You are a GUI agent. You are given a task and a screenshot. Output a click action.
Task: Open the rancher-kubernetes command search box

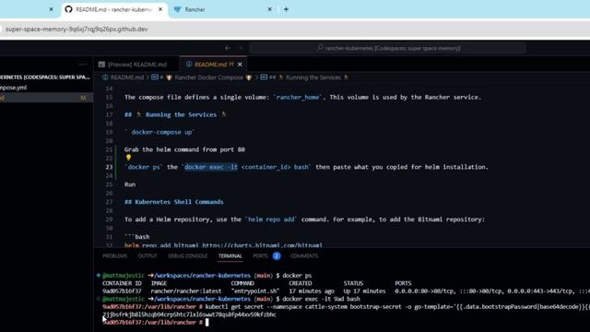coord(387,48)
